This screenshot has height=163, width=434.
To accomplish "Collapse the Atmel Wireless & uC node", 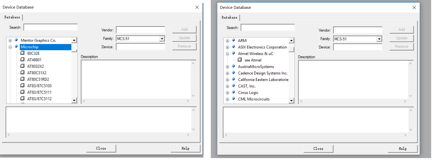I will pos(227,54).
